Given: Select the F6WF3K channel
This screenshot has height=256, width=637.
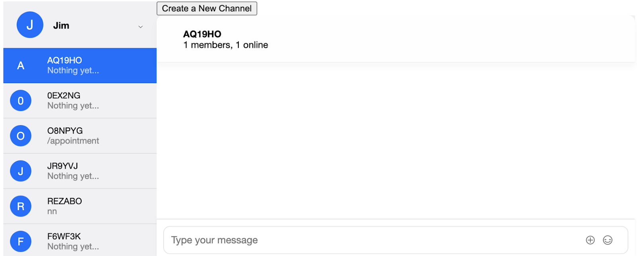Looking at the screenshot, I should (x=80, y=241).
